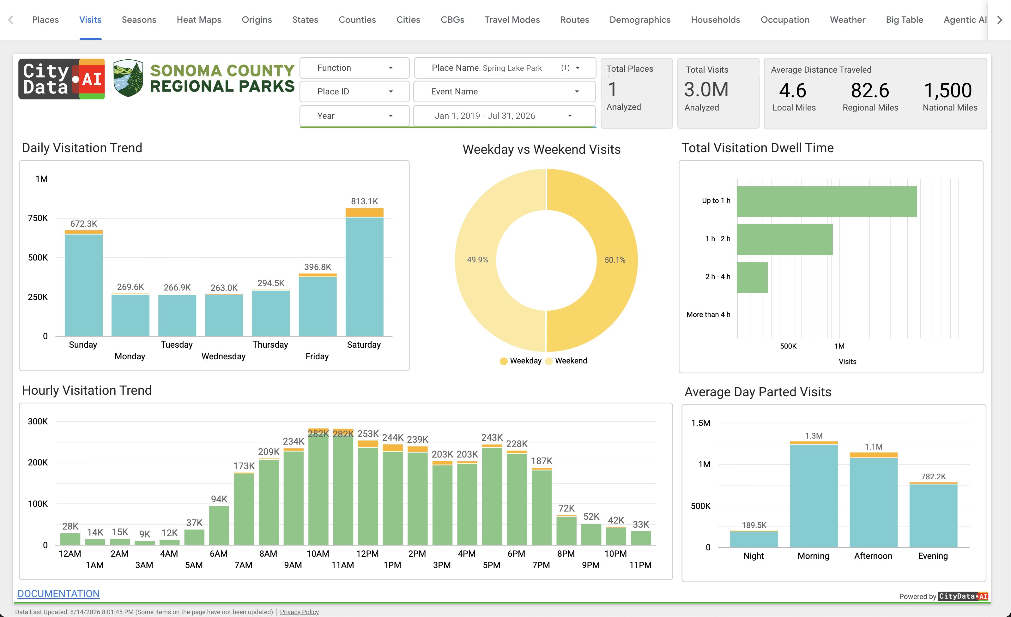Open the Travel Modes tab
The height and width of the screenshot is (617, 1011).
tap(512, 20)
